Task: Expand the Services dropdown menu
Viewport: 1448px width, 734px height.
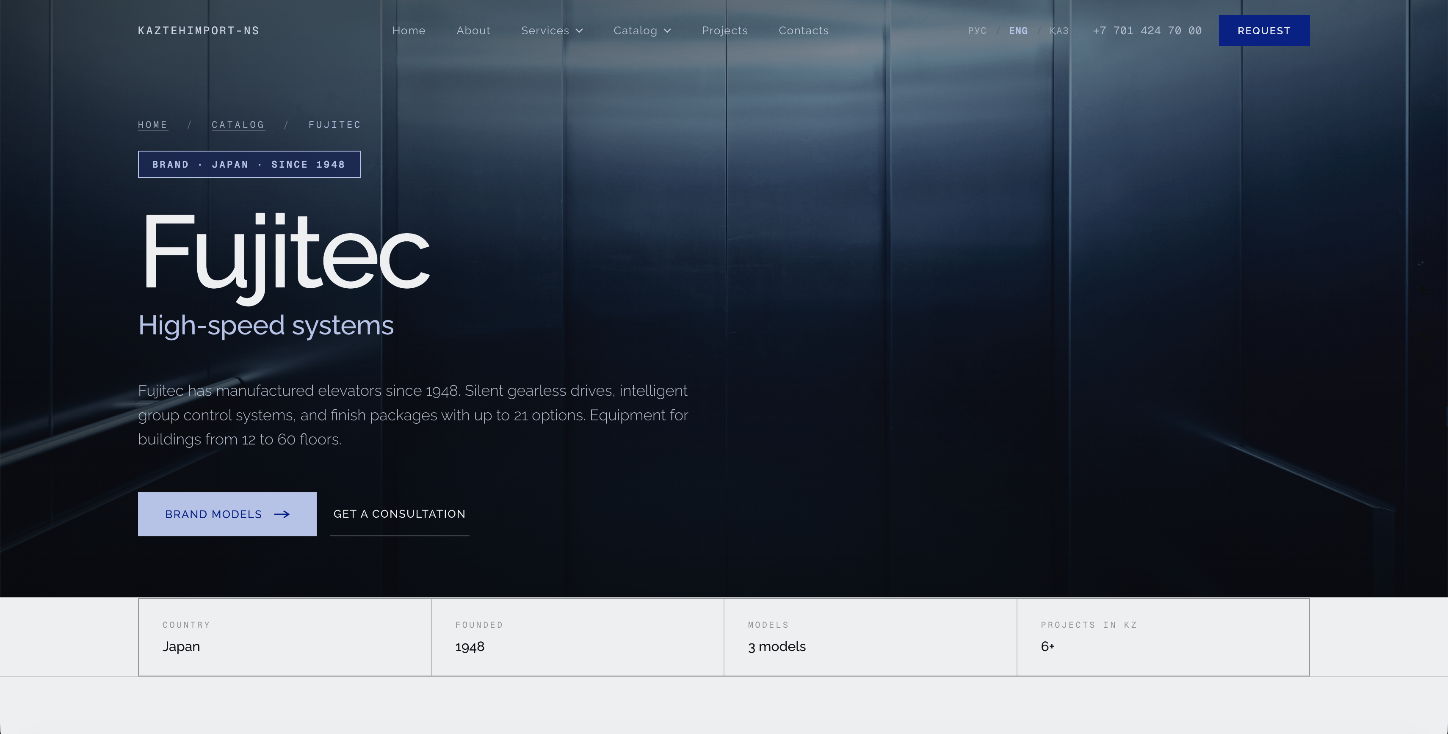Action: pos(552,31)
